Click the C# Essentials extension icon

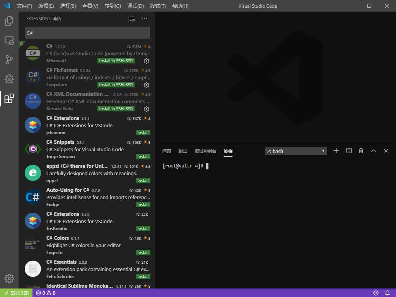click(33, 269)
